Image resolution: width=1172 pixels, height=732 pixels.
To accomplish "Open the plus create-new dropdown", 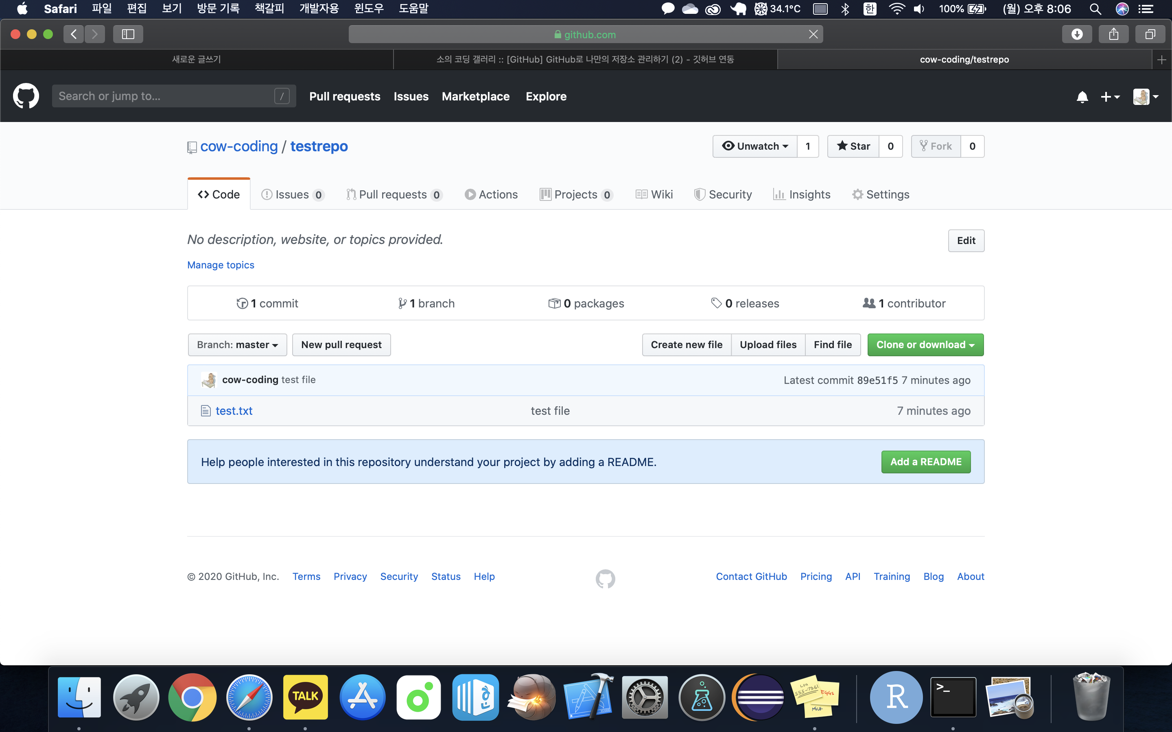I will (1109, 97).
